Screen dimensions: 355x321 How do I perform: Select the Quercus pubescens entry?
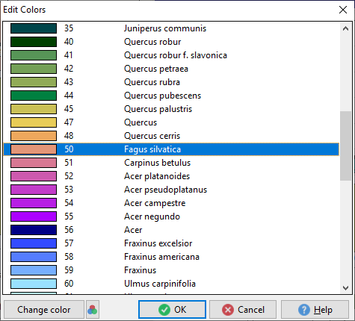(171, 96)
